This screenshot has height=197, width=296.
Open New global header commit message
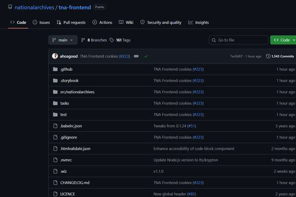(170, 194)
